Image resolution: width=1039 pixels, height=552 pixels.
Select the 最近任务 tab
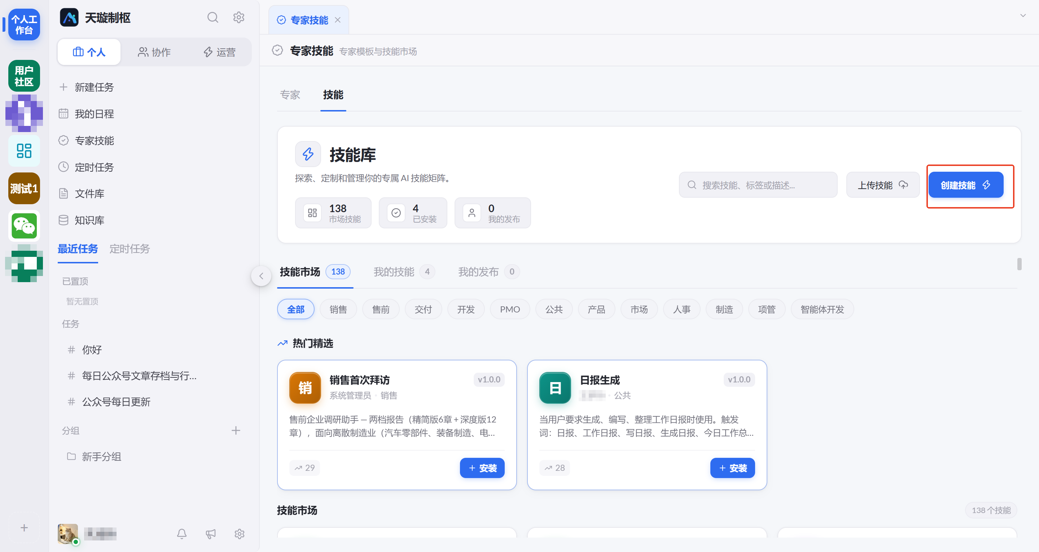click(78, 249)
